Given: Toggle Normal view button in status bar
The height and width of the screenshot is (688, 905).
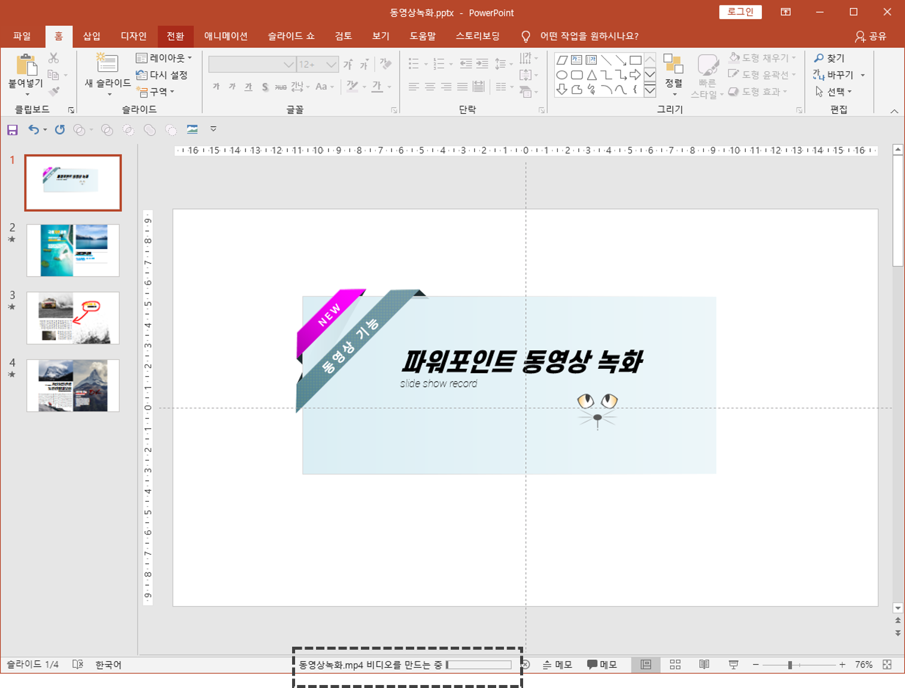Looking at the screenshot, I should coord(646,665).
